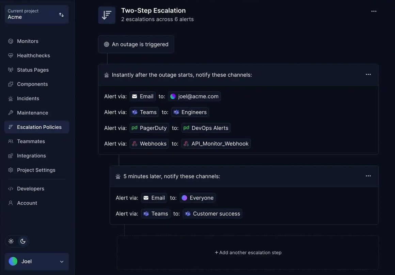Click the Escalation Policies sidebar icon
The height and width of the screenshot is (275, 395).
[x=11, y=127]
